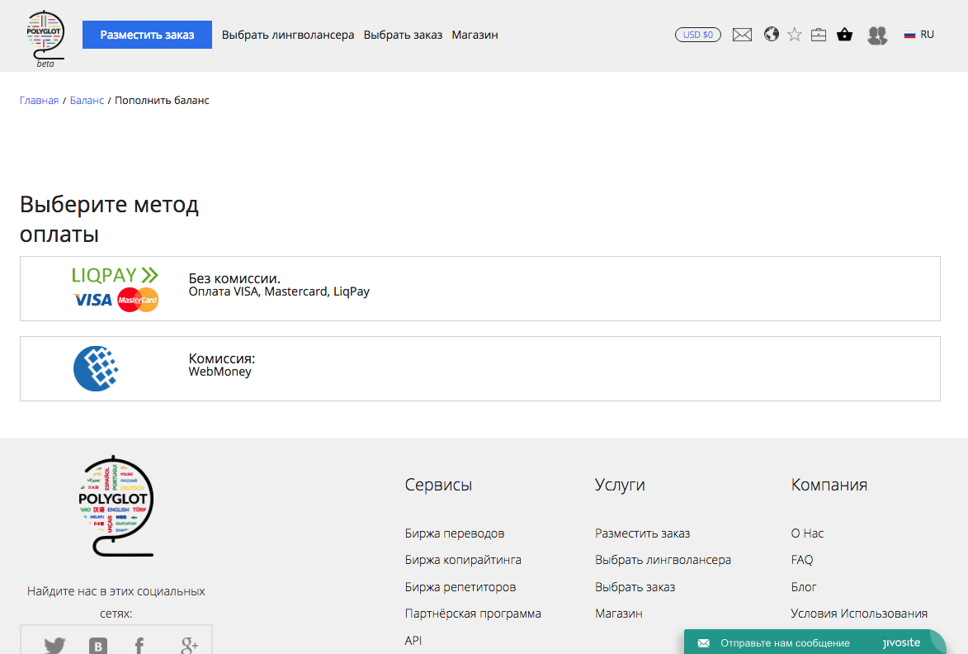Open favorites via the star icon
The image size is (968, 654).
coord(794,35)
